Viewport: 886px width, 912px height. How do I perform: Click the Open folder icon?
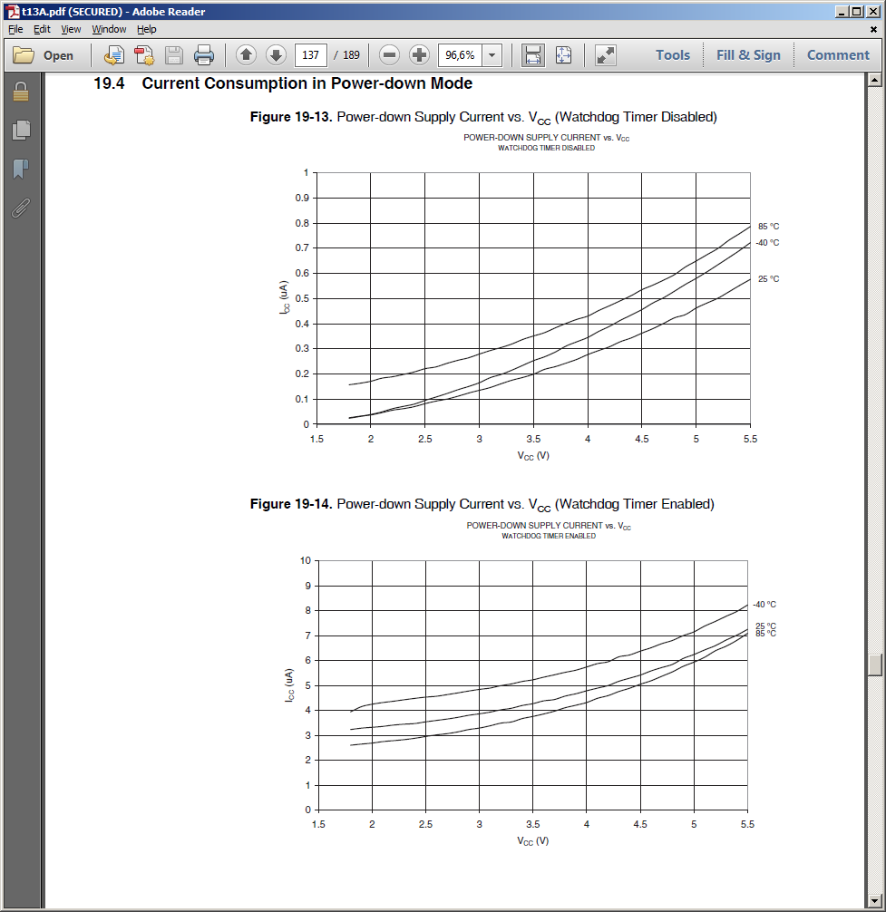[24, 55]
